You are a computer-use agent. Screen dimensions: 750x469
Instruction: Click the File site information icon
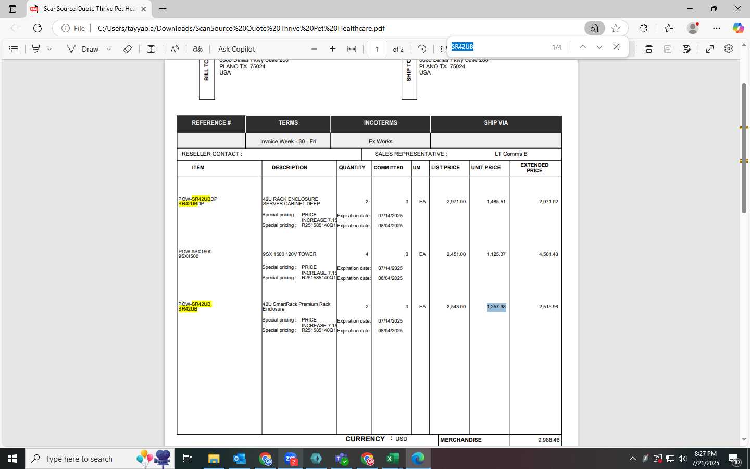coord(73,28)
